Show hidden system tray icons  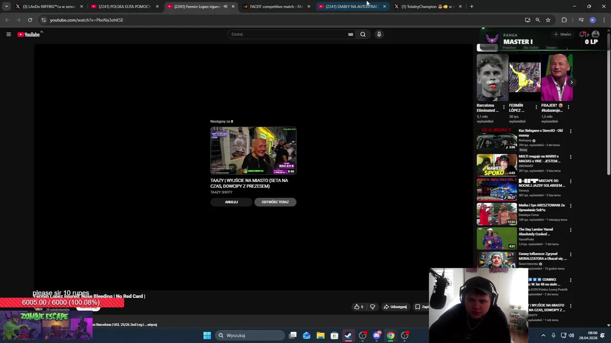click(543, 335)
